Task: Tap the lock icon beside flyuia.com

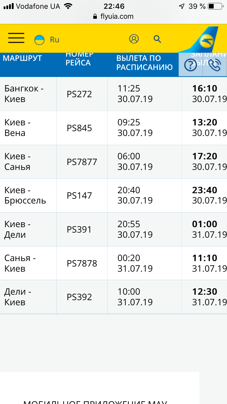Action: point(95,16)
